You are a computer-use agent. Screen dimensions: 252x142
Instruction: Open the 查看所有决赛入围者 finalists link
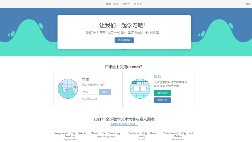(124, 124)
